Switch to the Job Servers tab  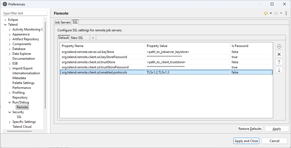pos(63,22)
